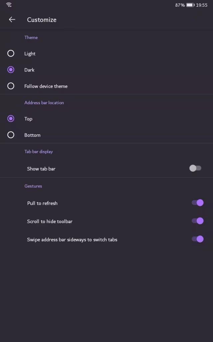Image resolution: width=213 pixels, height=342 pixels.
Task: Click the Address bar location header
Action: (44, 103)
